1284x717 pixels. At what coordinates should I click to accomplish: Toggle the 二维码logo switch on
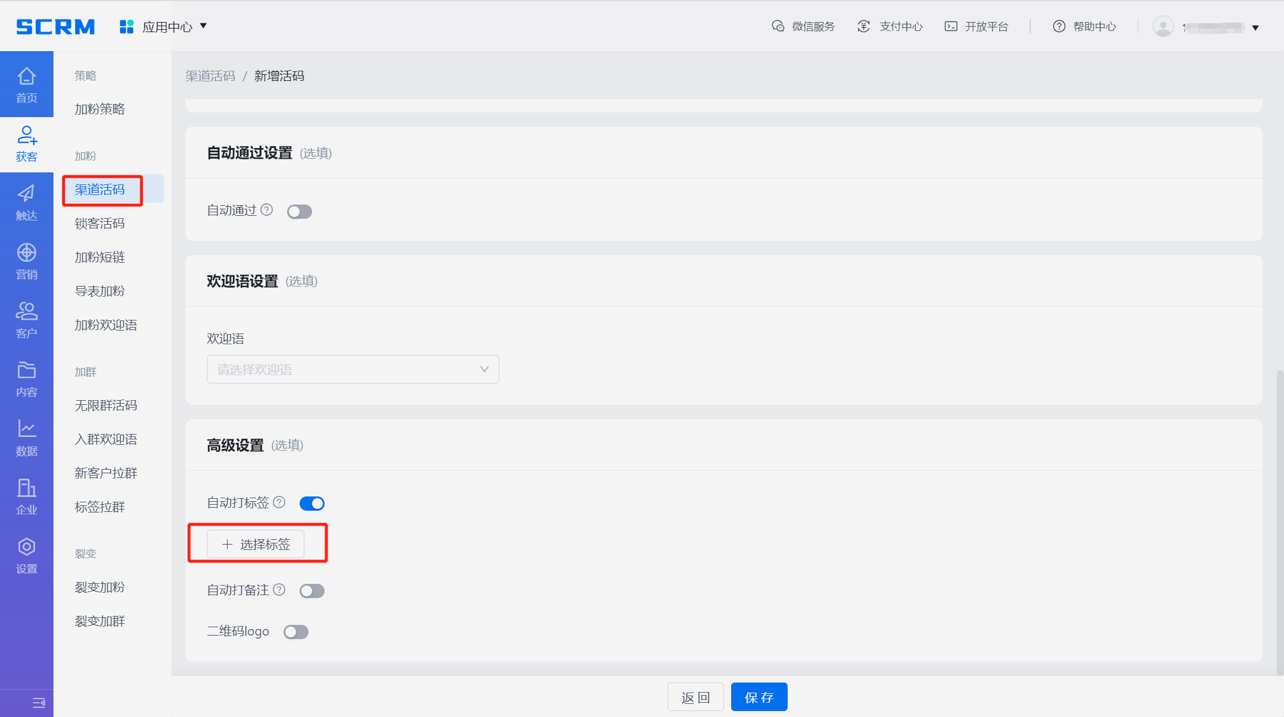click(295, 632)
